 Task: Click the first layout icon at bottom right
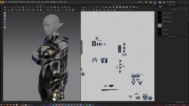click(177, 102)
